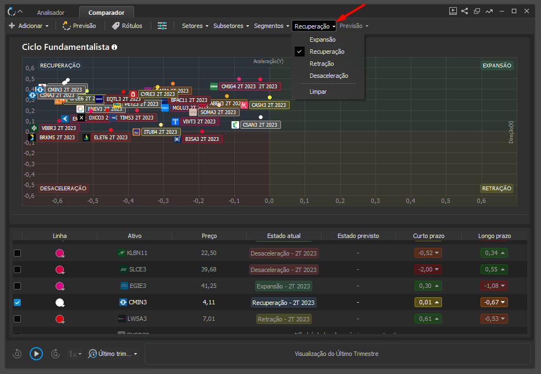Click the info icon beside Ciclo Fundamentalista
The image size is (541, 374).
coord(114,47)
